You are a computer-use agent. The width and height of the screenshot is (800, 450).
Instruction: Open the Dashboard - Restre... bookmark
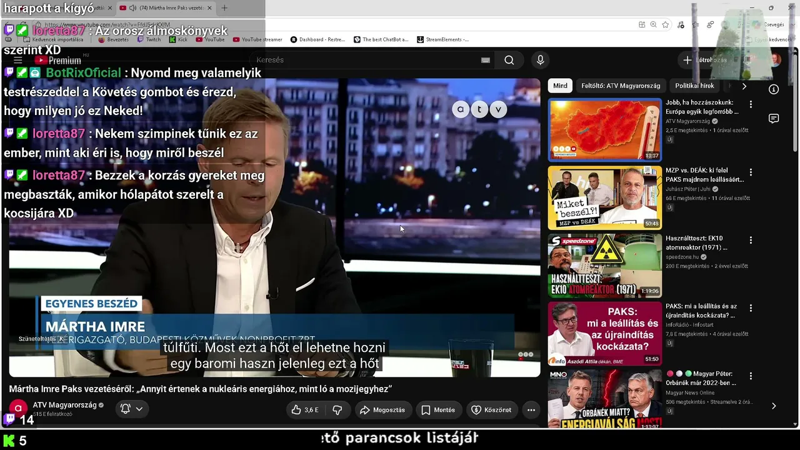click(317, 39)
